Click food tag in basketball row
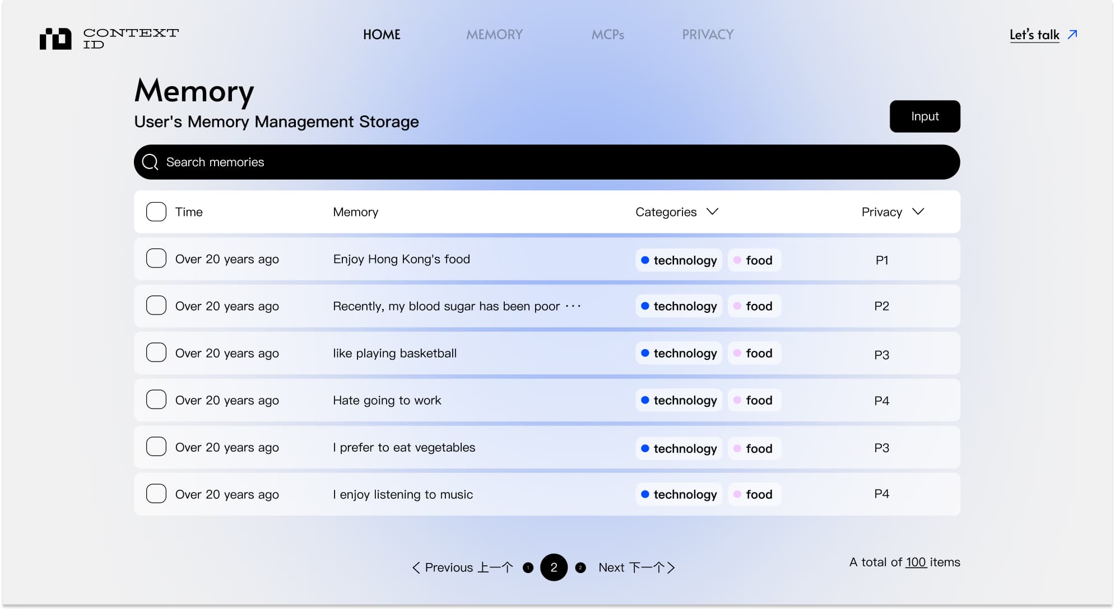This screenshot has width=1115, height=610. (754, 353)
